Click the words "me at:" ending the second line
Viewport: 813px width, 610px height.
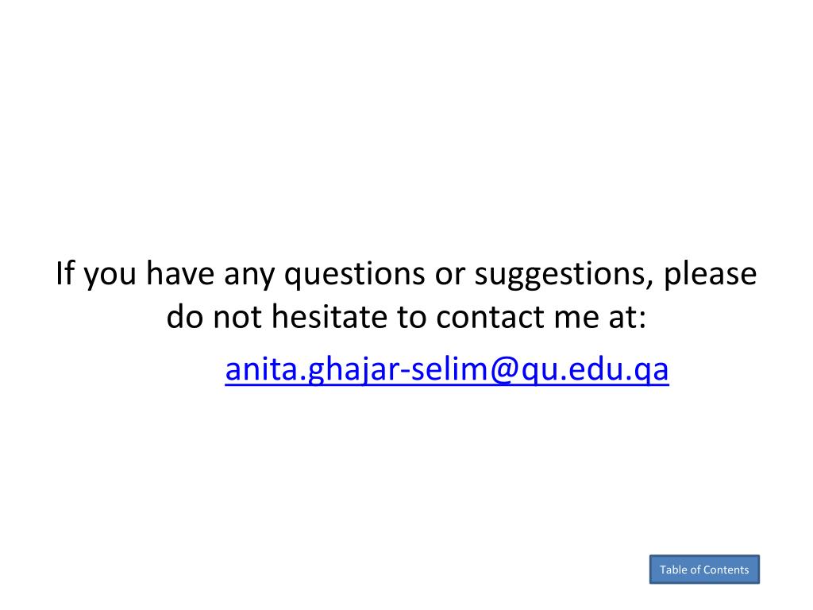600,317
